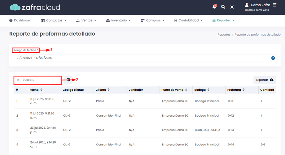Viewport: 285px width, 155px height.
Task: Open the Compras menu
Action: (x=153, y=20)
